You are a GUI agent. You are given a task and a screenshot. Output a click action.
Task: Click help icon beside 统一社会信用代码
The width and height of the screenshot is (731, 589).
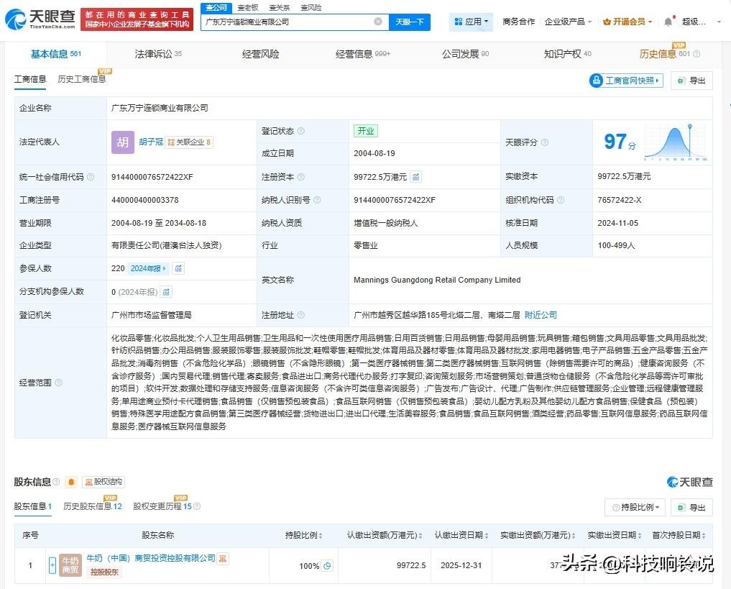[91, 177]
